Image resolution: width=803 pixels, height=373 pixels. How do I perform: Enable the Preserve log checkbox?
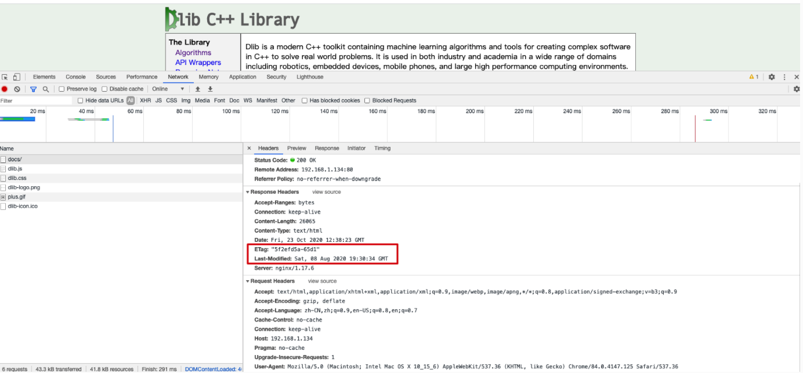pos(62,89)
